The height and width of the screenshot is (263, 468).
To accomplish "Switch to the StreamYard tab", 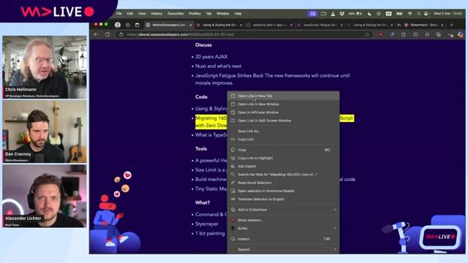I will [425, 25].
